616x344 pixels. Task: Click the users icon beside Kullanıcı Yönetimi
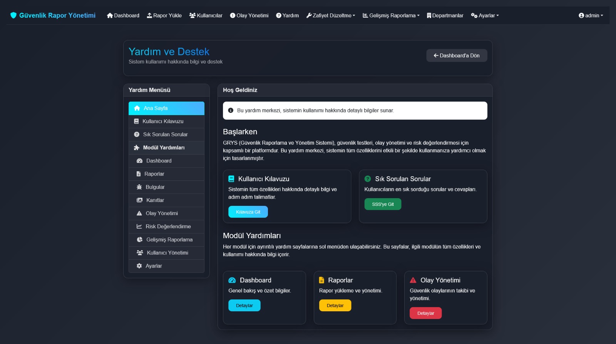point(140,253)
